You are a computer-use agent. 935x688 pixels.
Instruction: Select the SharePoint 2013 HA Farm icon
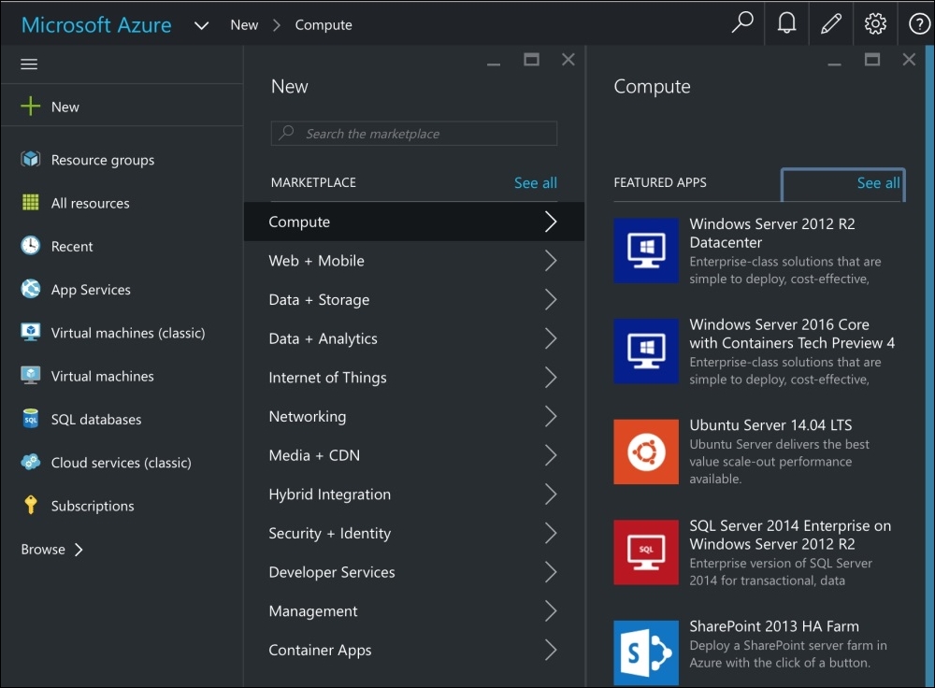click(x=646, y=652)
